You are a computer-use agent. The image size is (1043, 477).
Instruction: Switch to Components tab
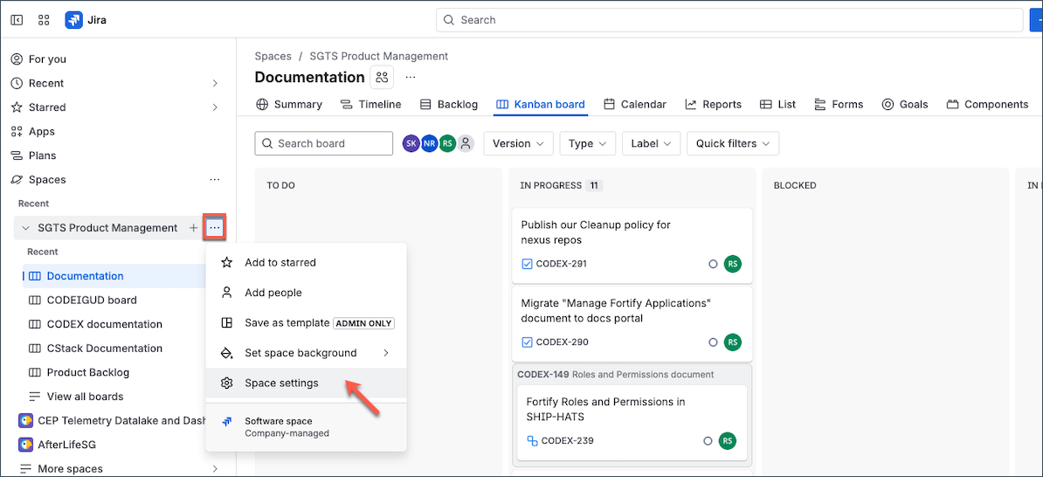point(988,105)
